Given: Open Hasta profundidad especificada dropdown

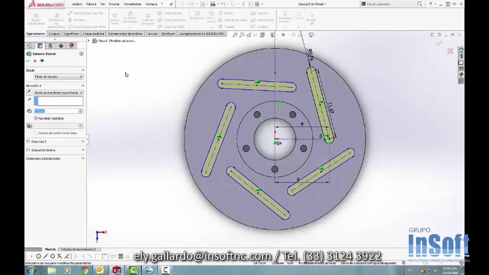Looking at the screenshot, I should [x=58, y=92].
